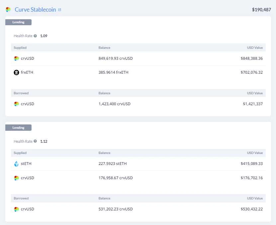Click crvUSD icon in the 849,619.93 supplied row
The width and height of the screenshot is (276, 225).
[16, 58]
